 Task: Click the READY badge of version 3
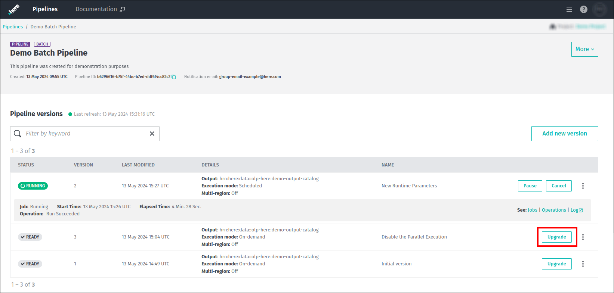(30, 237)
